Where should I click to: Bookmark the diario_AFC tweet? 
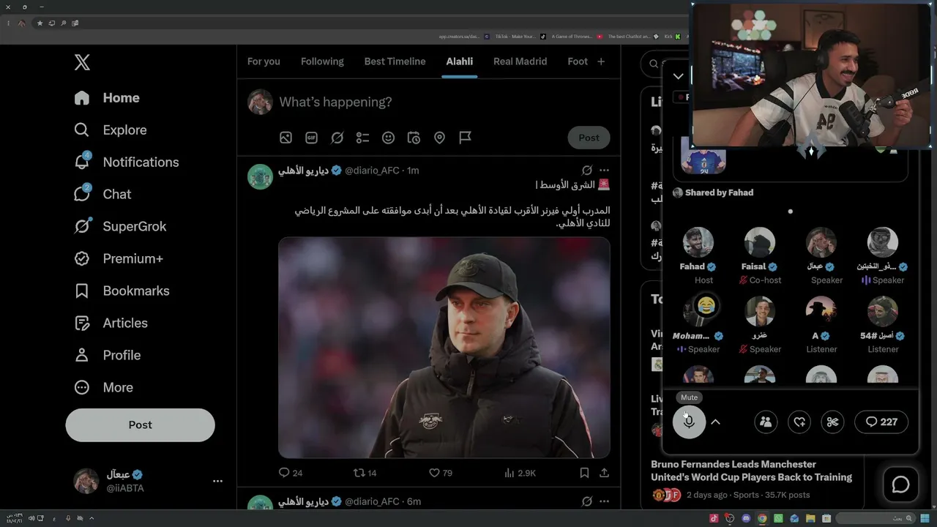click(x=584, y=473)
